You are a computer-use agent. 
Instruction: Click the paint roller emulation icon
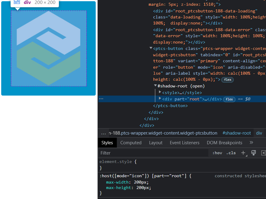(254, 153)
